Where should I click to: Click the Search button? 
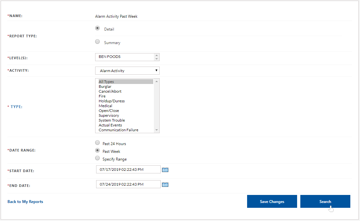[x=325, y=201]
